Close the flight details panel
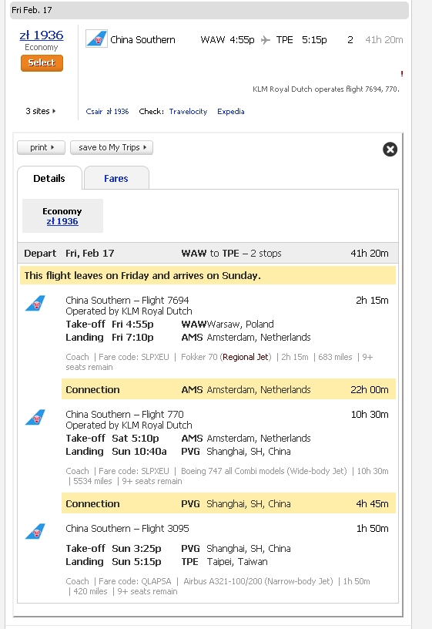 [390, 150]
